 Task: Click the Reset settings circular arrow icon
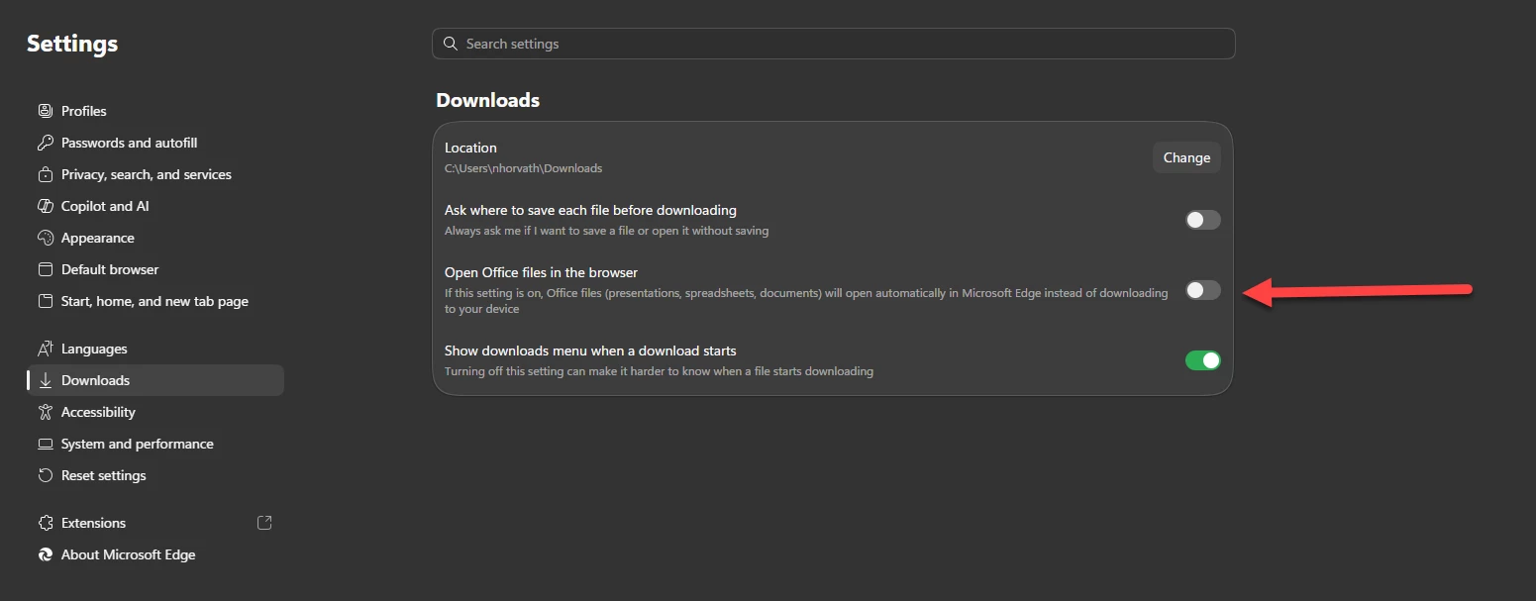(x=45, y=475)
